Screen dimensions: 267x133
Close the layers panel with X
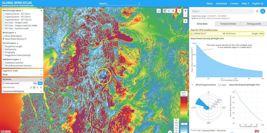point(41,10)
